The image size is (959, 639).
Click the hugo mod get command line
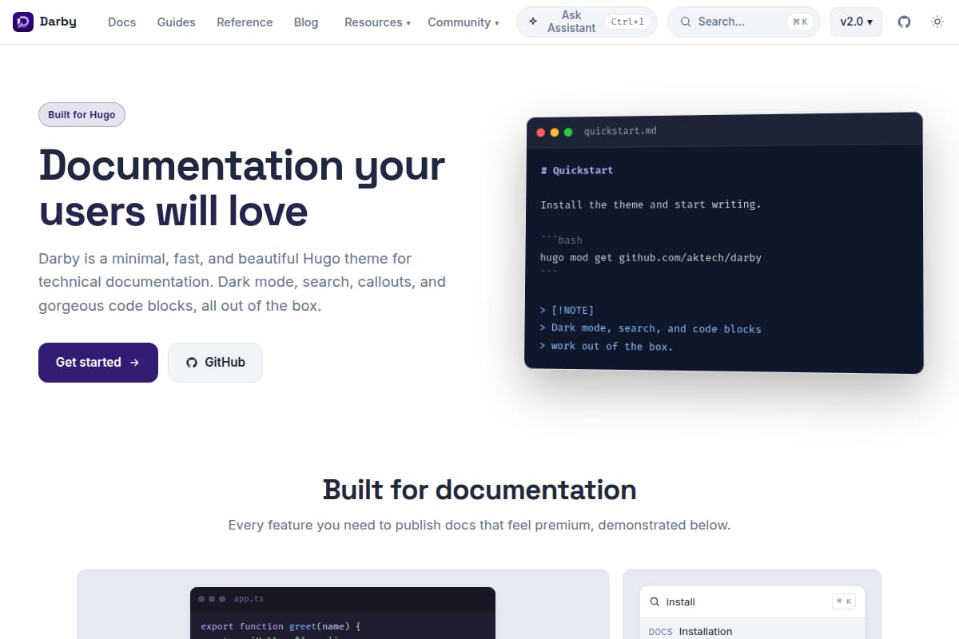(651, 258)
